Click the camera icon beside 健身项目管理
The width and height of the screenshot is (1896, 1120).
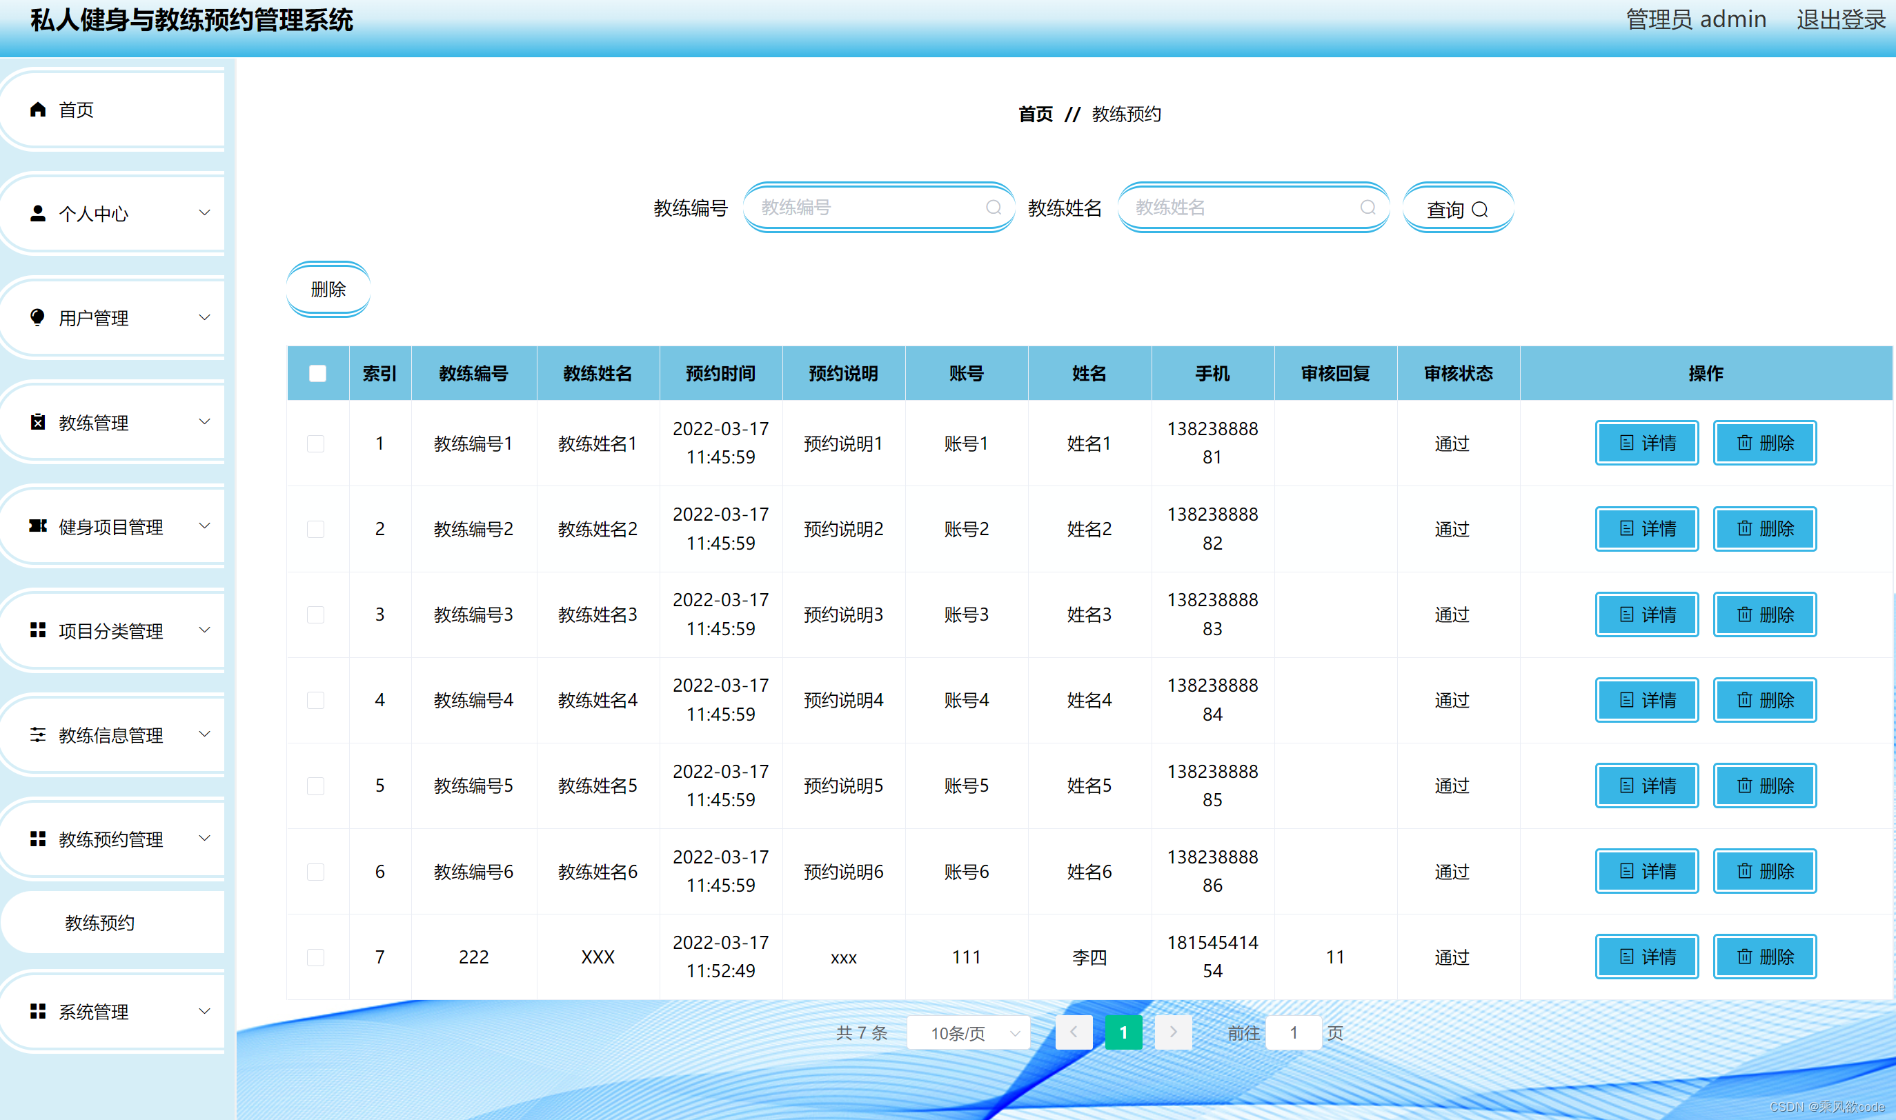[38, 526]
